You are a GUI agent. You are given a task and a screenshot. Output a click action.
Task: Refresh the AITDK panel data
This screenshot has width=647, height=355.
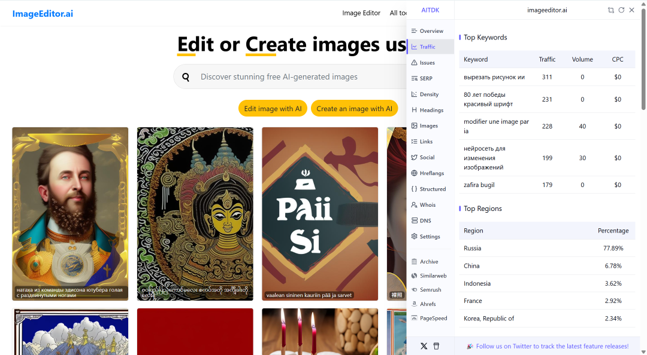point(621,10)
